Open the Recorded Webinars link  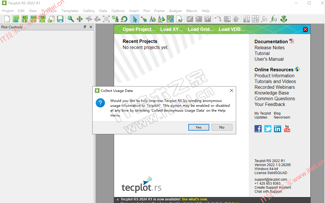click(x=275, y=87)
